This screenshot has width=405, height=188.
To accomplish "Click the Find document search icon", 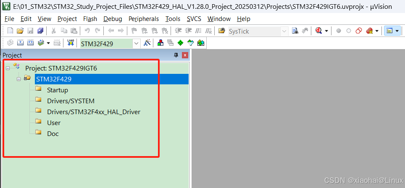I will point(295,31).
